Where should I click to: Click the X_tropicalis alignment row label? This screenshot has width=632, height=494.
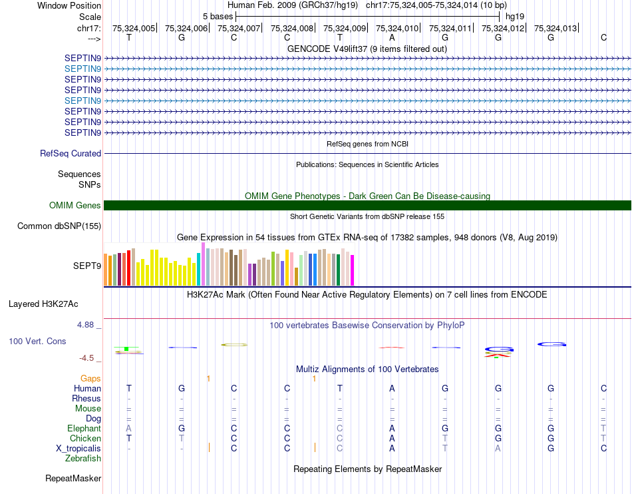click(79, 449)
